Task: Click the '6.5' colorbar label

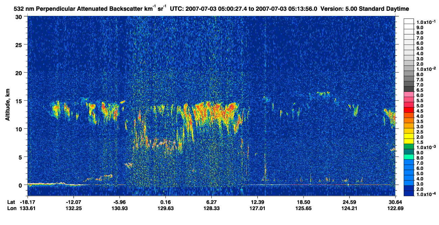Action: [x=420, y=90]
